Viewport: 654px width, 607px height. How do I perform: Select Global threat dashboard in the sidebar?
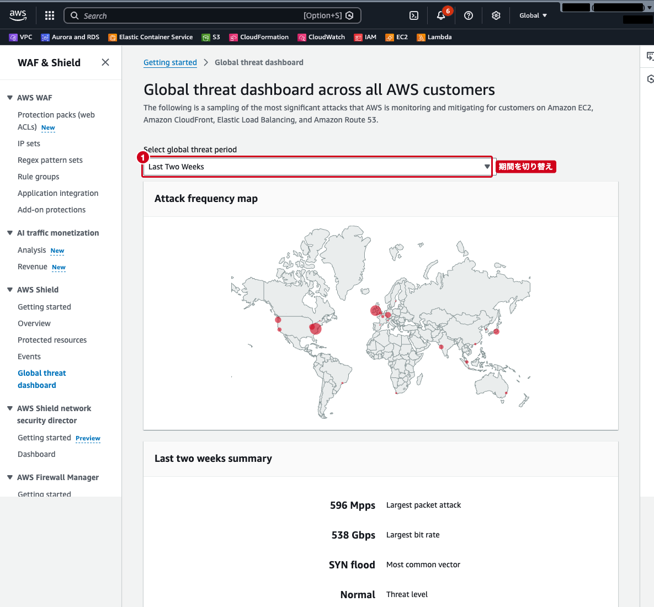coord(42,379)
